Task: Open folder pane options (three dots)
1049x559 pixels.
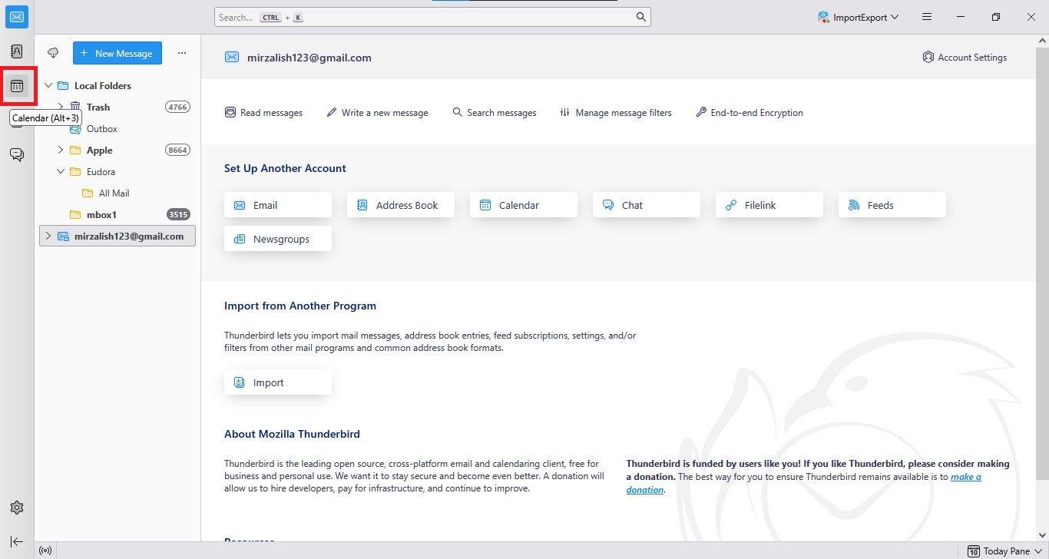Action: (182, 53)
